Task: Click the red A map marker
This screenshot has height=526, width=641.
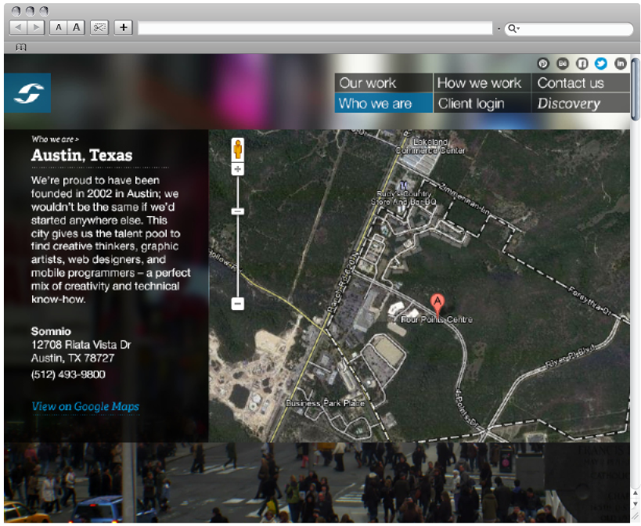Action: (x=438, y=305)
